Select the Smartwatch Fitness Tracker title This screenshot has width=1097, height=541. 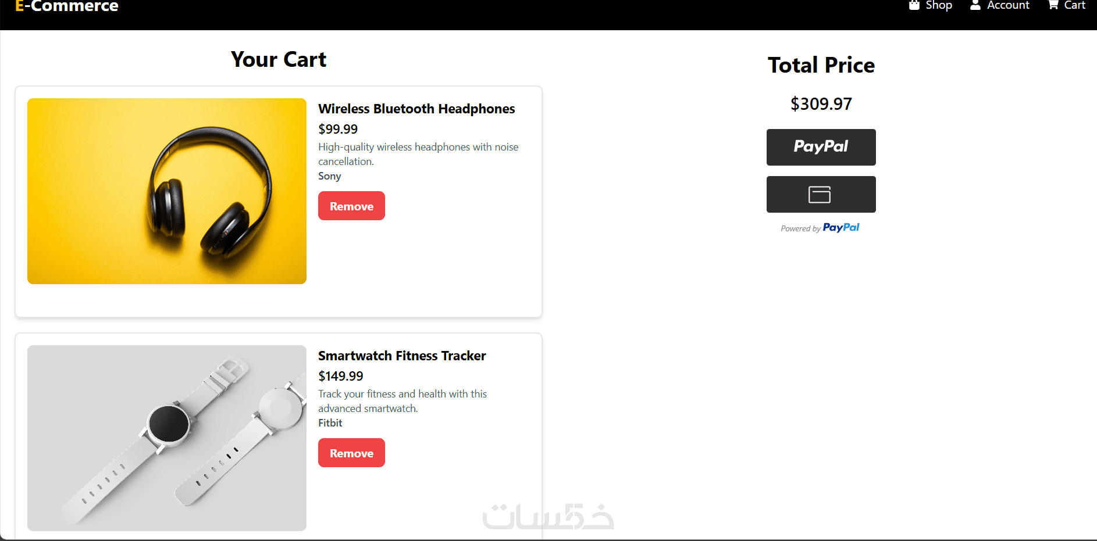pyautogui.click(x=402, y=356)
